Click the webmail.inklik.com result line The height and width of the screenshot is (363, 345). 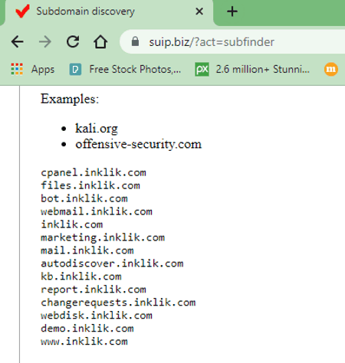tap(97, 211)
